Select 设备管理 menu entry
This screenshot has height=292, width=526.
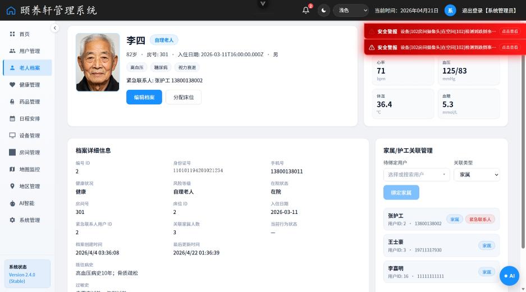click(x=28, y=135)
